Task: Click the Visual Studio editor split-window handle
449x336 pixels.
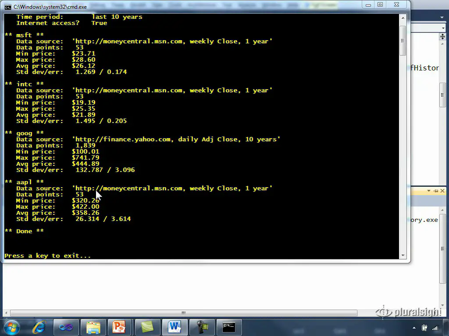Action: click(443, 37)
